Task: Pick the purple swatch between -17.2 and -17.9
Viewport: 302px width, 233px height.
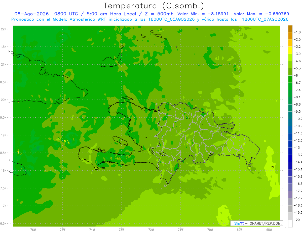Action: [290, 195]
